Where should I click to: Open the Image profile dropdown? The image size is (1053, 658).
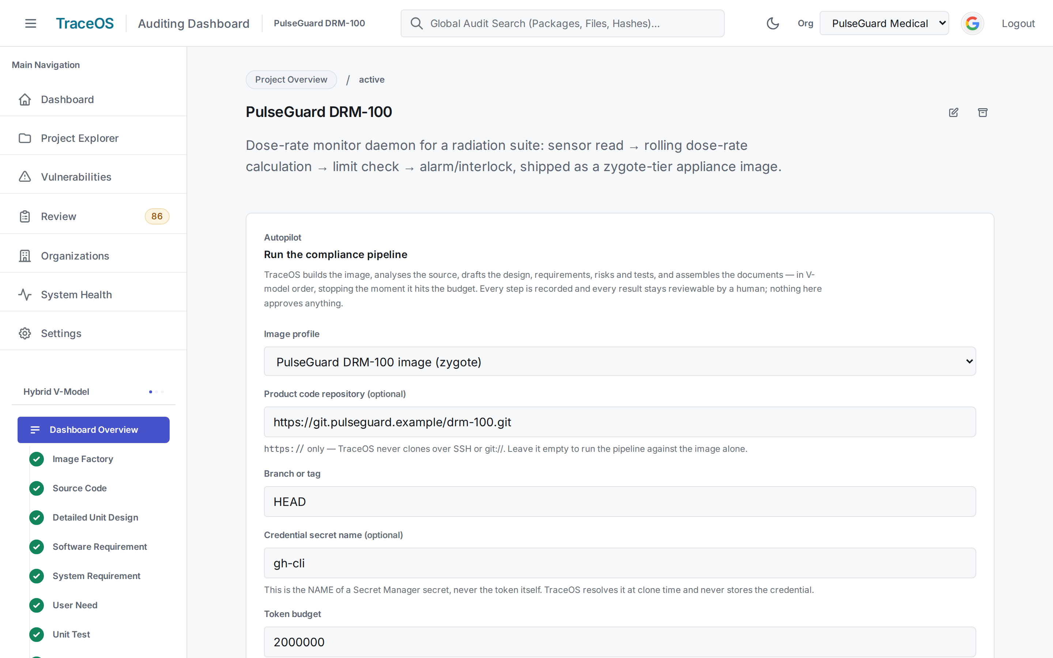click(620, 361)
